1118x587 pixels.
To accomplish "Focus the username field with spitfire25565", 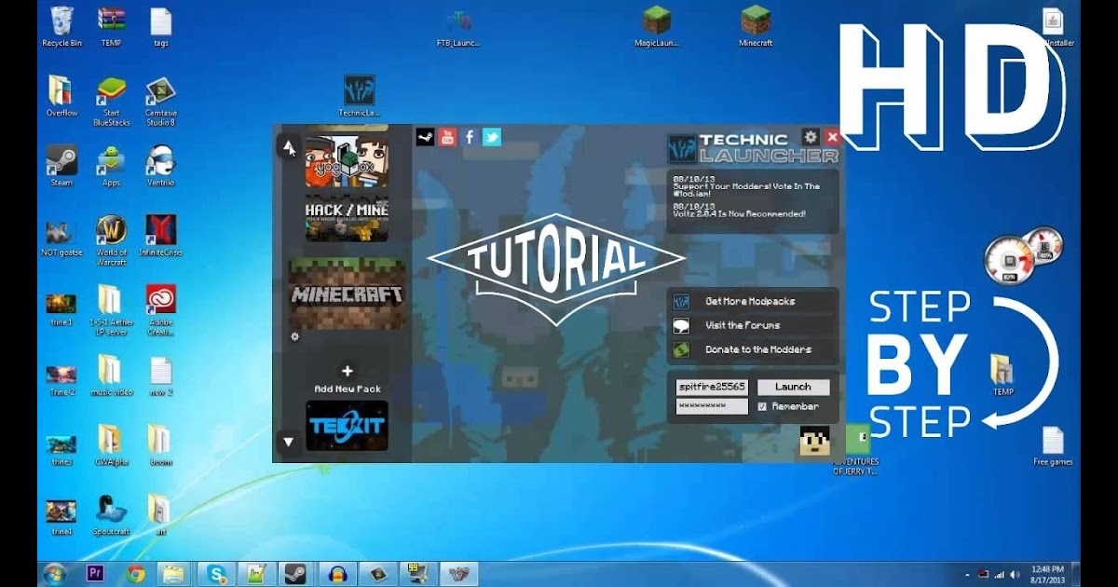I will (x=712, y=387).
